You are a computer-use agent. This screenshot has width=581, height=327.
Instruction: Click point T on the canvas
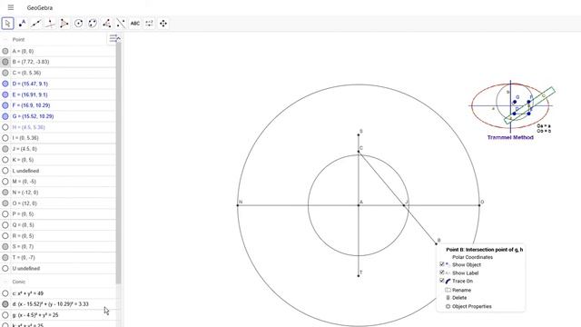tap(359, 275)
